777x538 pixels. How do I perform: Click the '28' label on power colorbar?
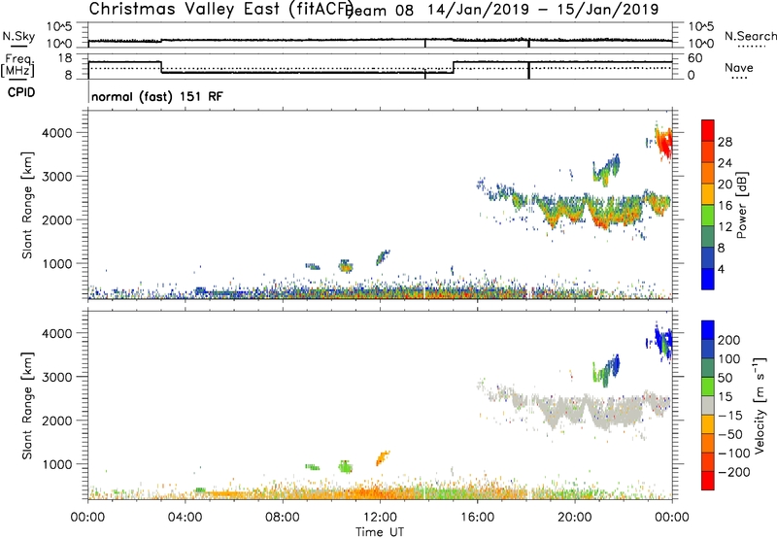tap(725, 142)
